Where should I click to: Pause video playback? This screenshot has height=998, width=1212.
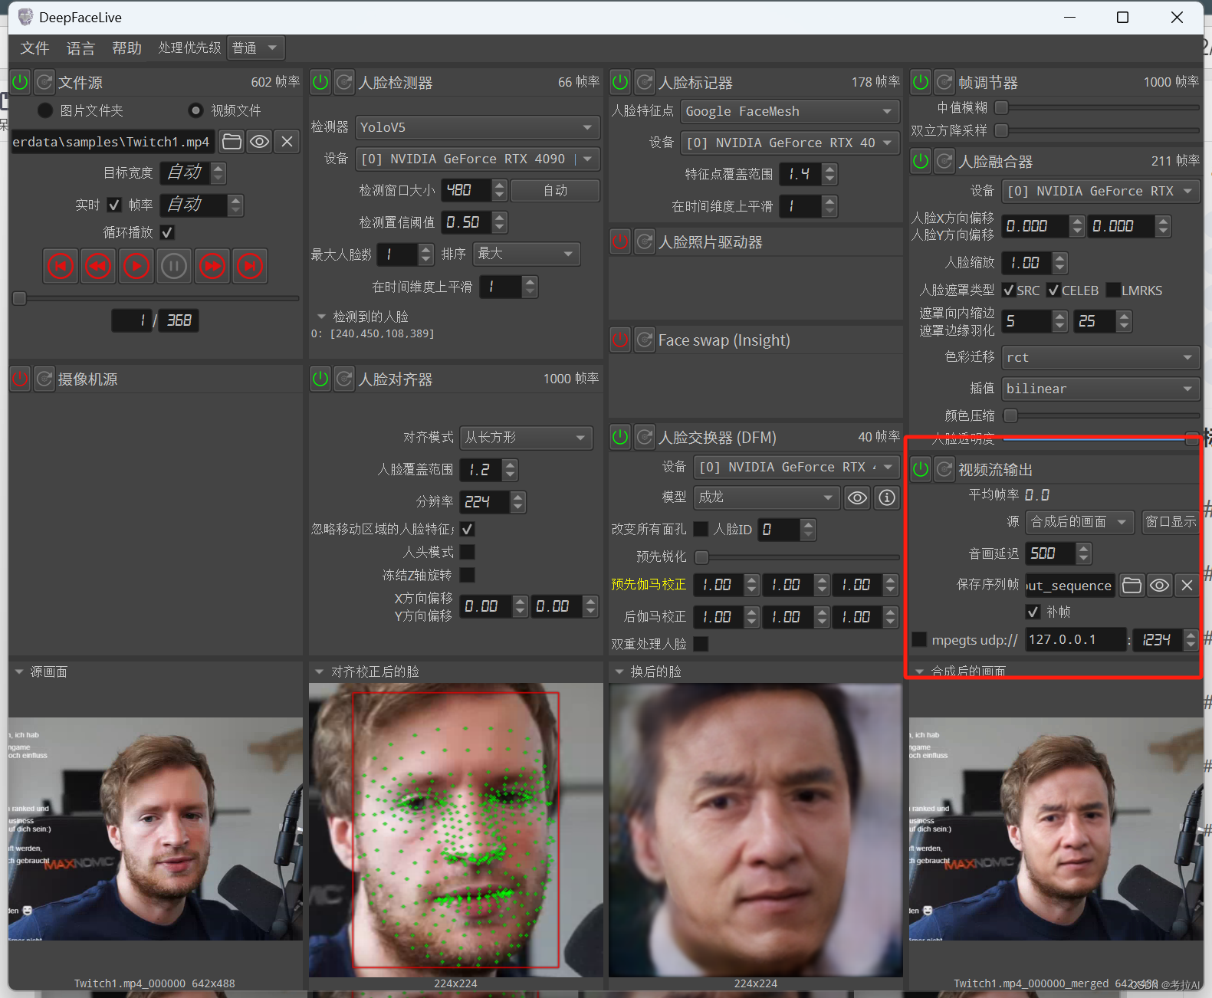173,266
